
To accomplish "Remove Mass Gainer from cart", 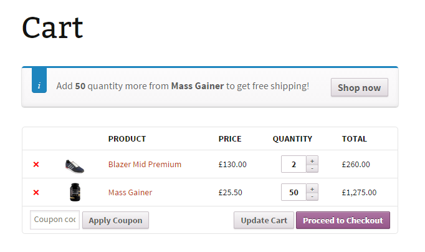I will [x=36, y=193].
